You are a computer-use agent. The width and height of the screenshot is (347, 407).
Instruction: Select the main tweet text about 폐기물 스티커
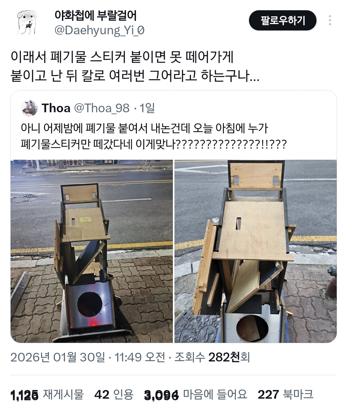(135, 66)
